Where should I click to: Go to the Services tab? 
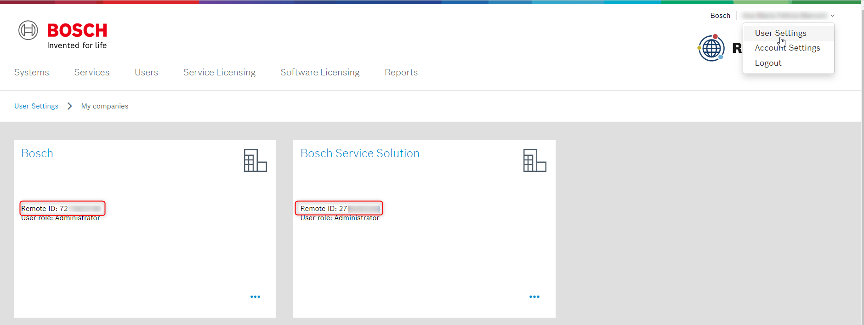tap(92, 72)
